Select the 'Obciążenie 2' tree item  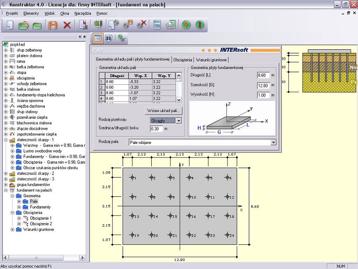click(x=41, y=224)
